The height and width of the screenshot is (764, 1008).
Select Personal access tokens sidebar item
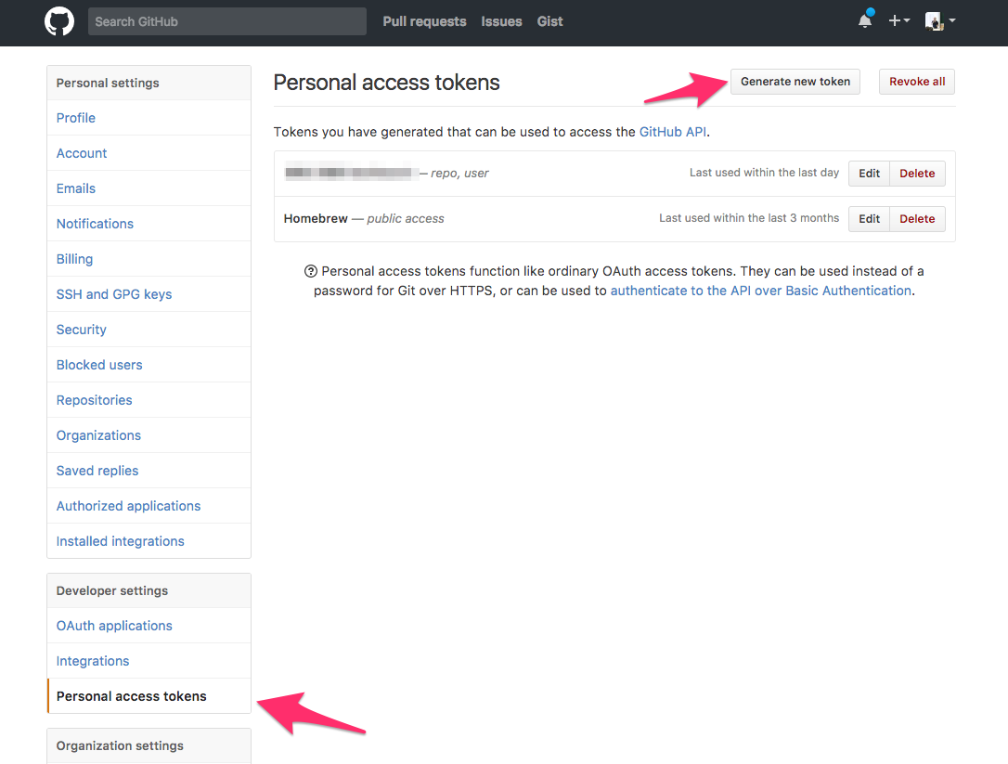point(149,696)
